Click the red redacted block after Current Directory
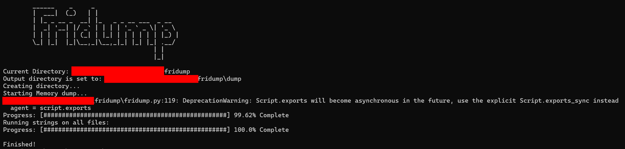Screen dimensions: 625x149 click(118, 71)
